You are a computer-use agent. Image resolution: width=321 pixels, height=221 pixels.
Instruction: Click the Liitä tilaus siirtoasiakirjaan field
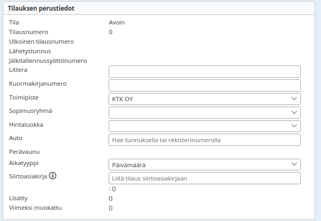tap(204, 178)
